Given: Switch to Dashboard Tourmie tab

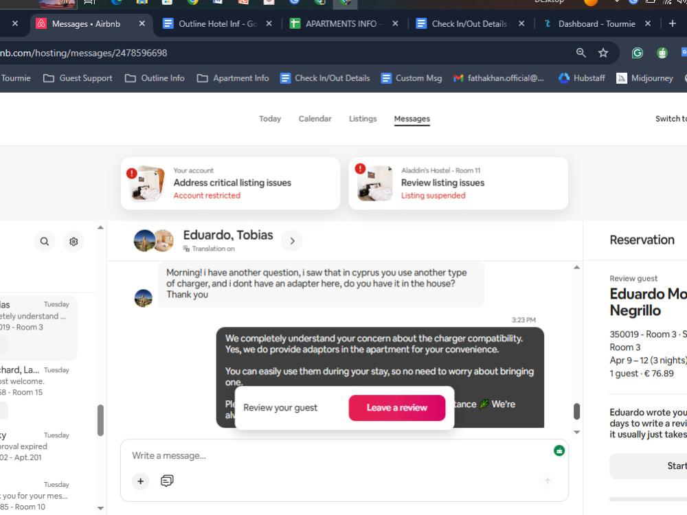Looking at the screenshot, I should click(x=597, y=23).
